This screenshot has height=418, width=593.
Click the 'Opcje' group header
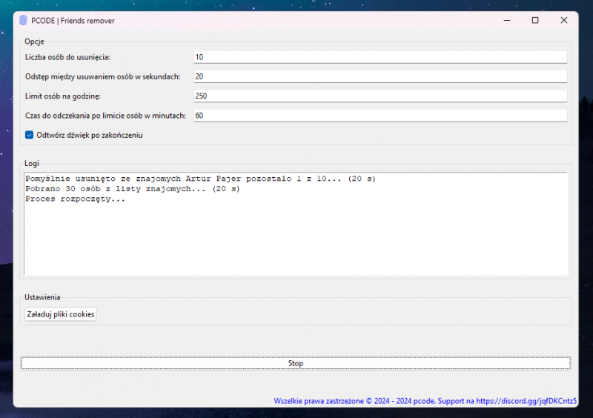pos(34,42)
